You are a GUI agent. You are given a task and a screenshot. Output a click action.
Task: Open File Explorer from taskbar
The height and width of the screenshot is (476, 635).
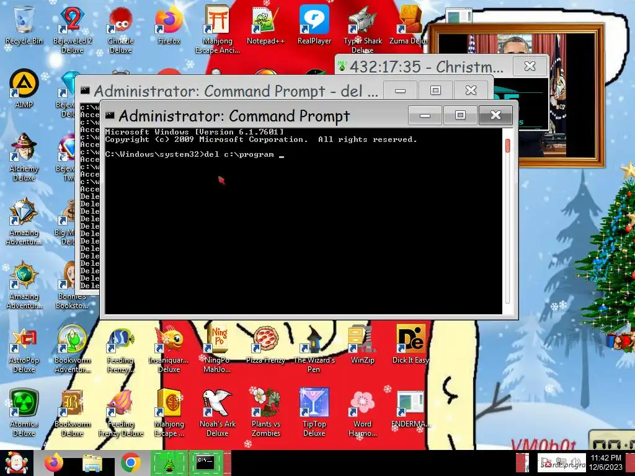click(92, 463)
